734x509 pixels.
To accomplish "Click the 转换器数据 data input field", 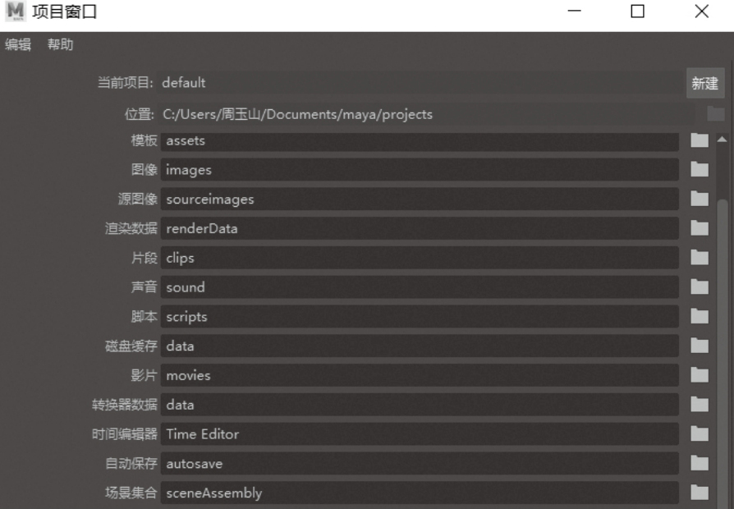I will tap(420, 405).
